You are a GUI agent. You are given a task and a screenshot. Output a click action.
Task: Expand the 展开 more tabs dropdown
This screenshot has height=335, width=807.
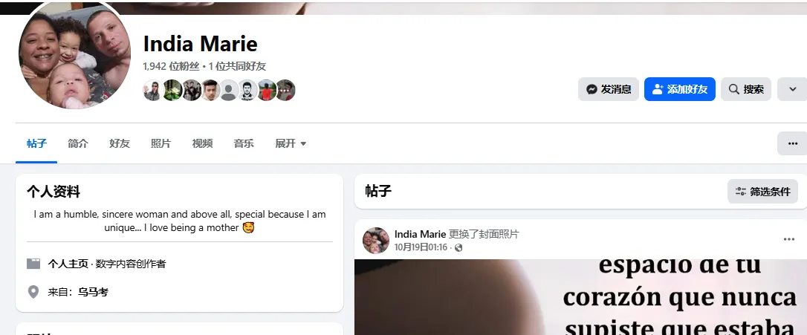[291, 143]
